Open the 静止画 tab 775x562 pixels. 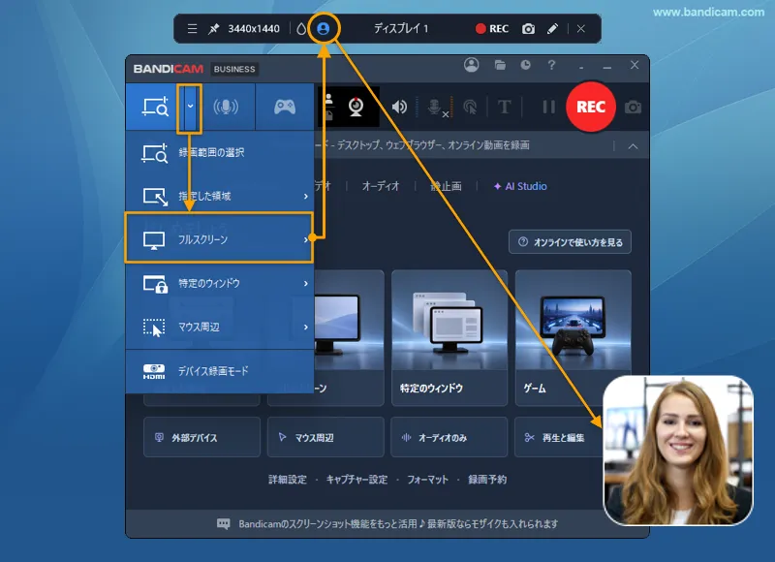[x=446, y=186]
